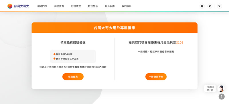Image resolution: width=229 pixels, height=104 pixels.
Task: Click the KKBOX 問小麥 chat label
Action: coord(210,88)
